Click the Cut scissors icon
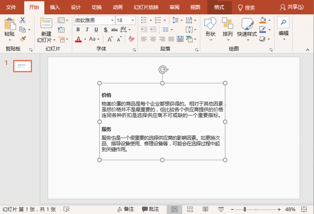Screen dimensions: 314x214 (x=22, y=20)
